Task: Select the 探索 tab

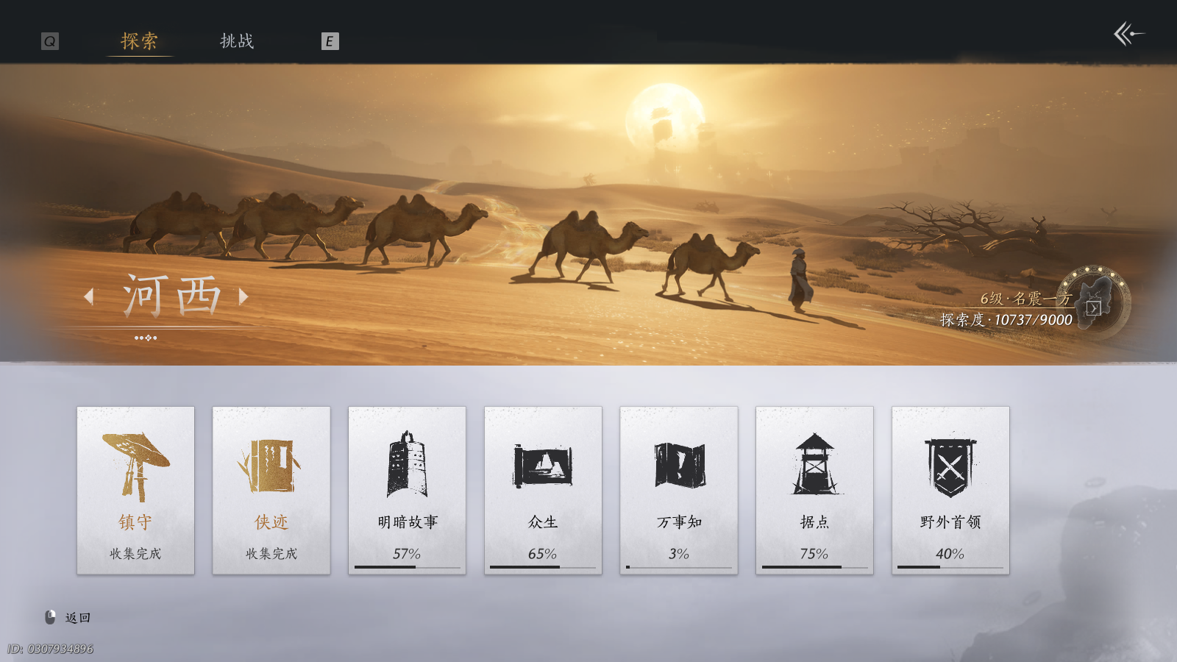Action: click(x=138, y=42)
